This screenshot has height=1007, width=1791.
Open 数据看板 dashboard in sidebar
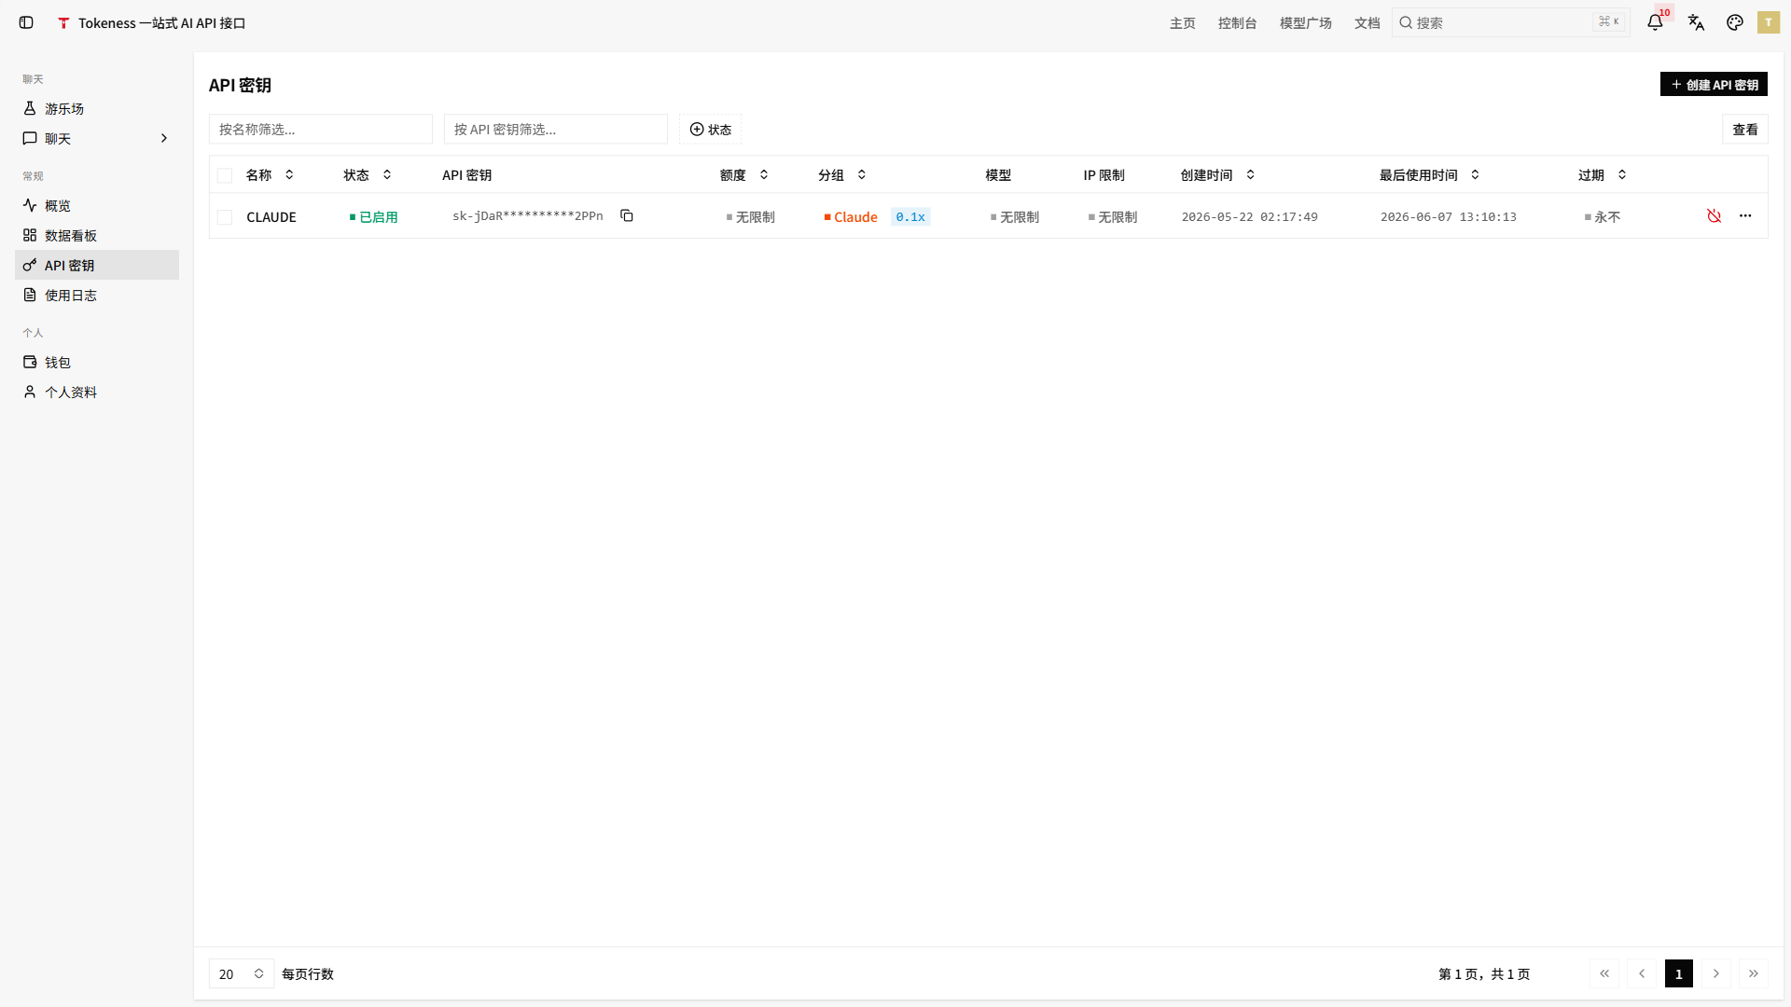point(97,235)
